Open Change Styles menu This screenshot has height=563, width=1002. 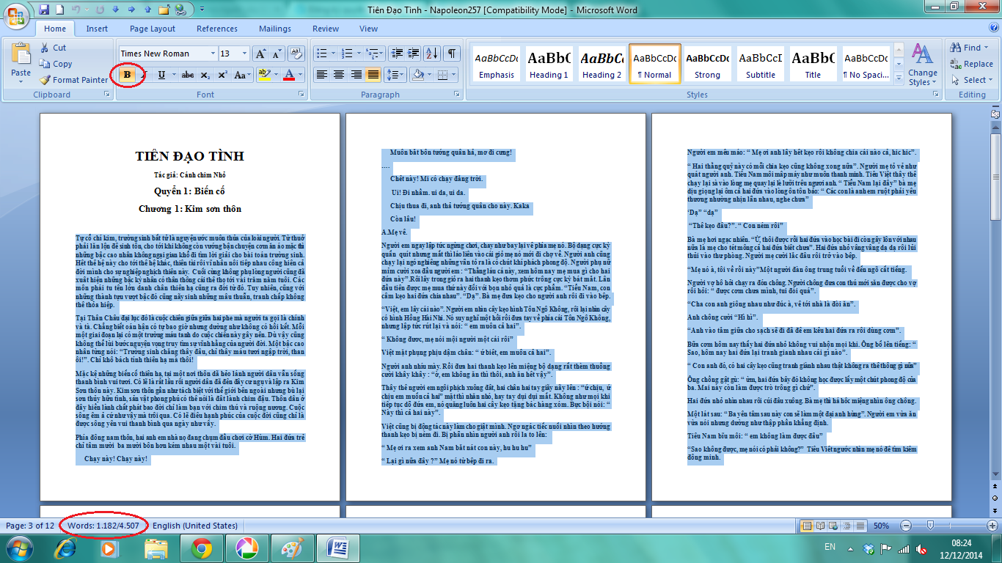(922, 65)
